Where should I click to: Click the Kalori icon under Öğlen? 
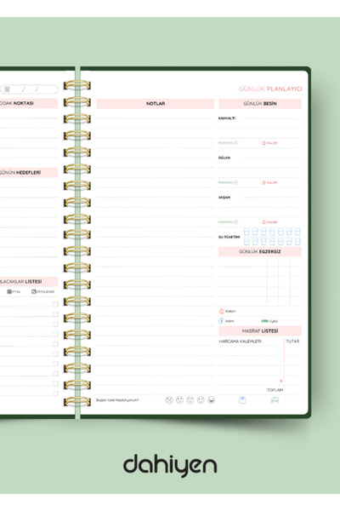coord(263,182)
